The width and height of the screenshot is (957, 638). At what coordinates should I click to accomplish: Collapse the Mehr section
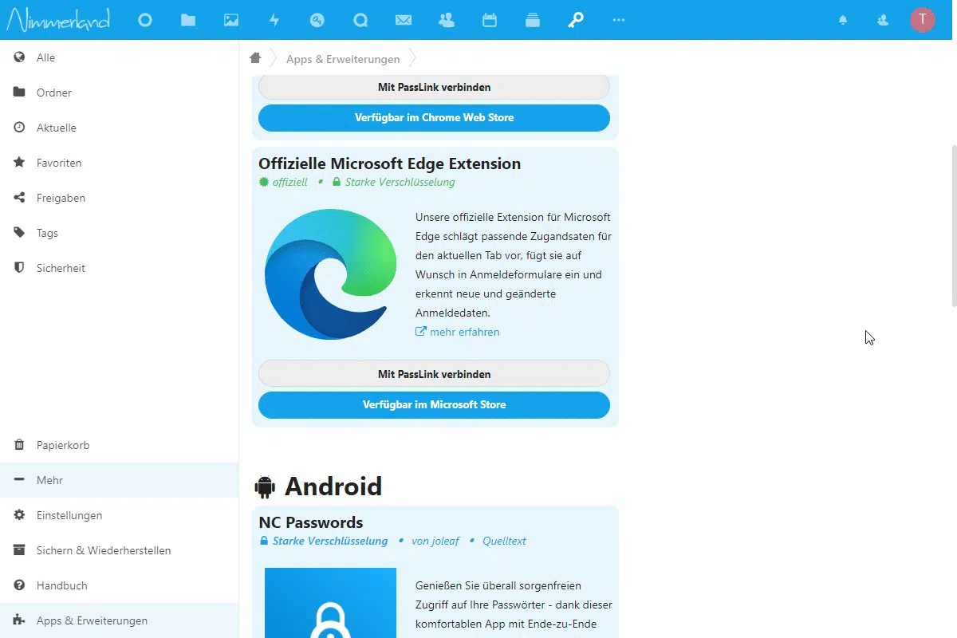120,480
